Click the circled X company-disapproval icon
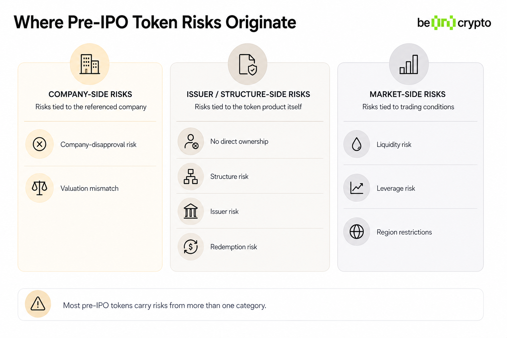This screenshot has height=338, width=507. [39, 144]
